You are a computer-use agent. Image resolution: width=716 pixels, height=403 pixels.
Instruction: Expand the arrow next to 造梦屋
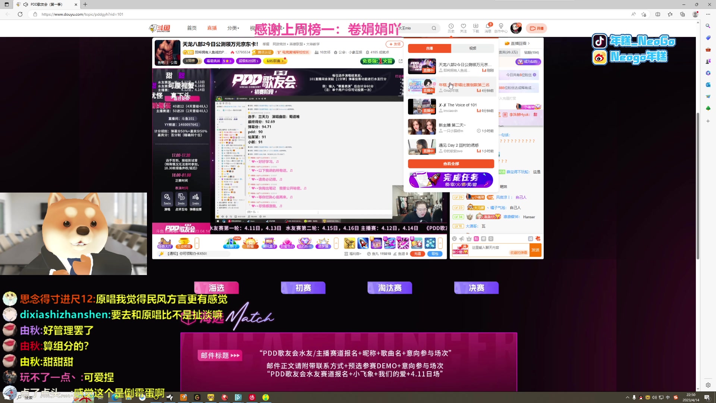(336, 243)
